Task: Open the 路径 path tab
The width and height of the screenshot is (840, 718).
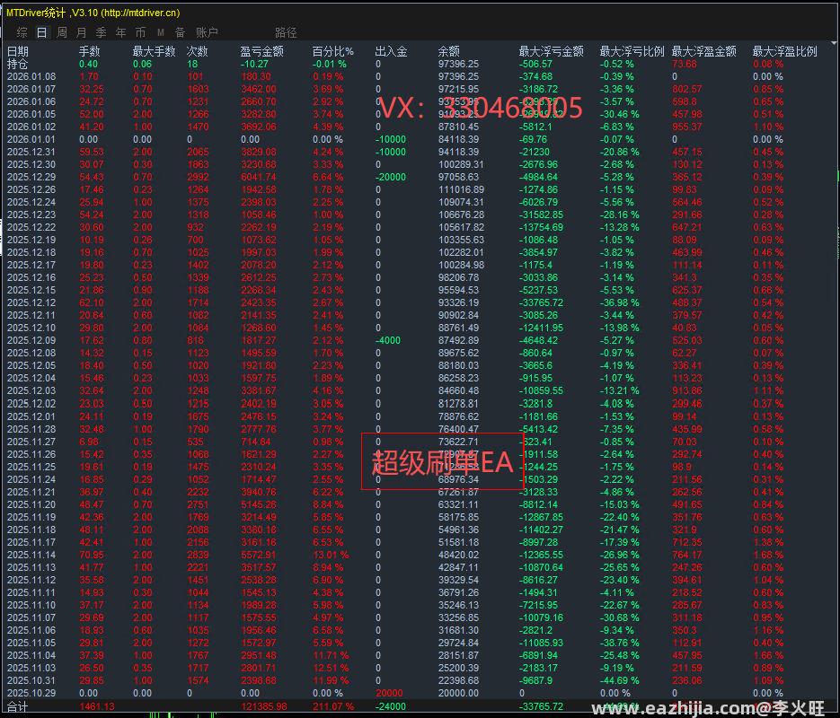Action: point(286,32)
